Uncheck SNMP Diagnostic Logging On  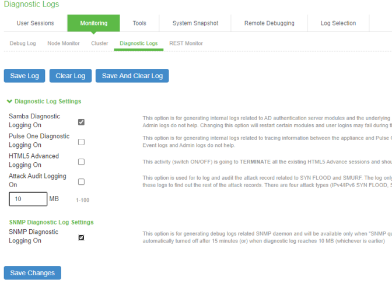[x=81, y=237]
